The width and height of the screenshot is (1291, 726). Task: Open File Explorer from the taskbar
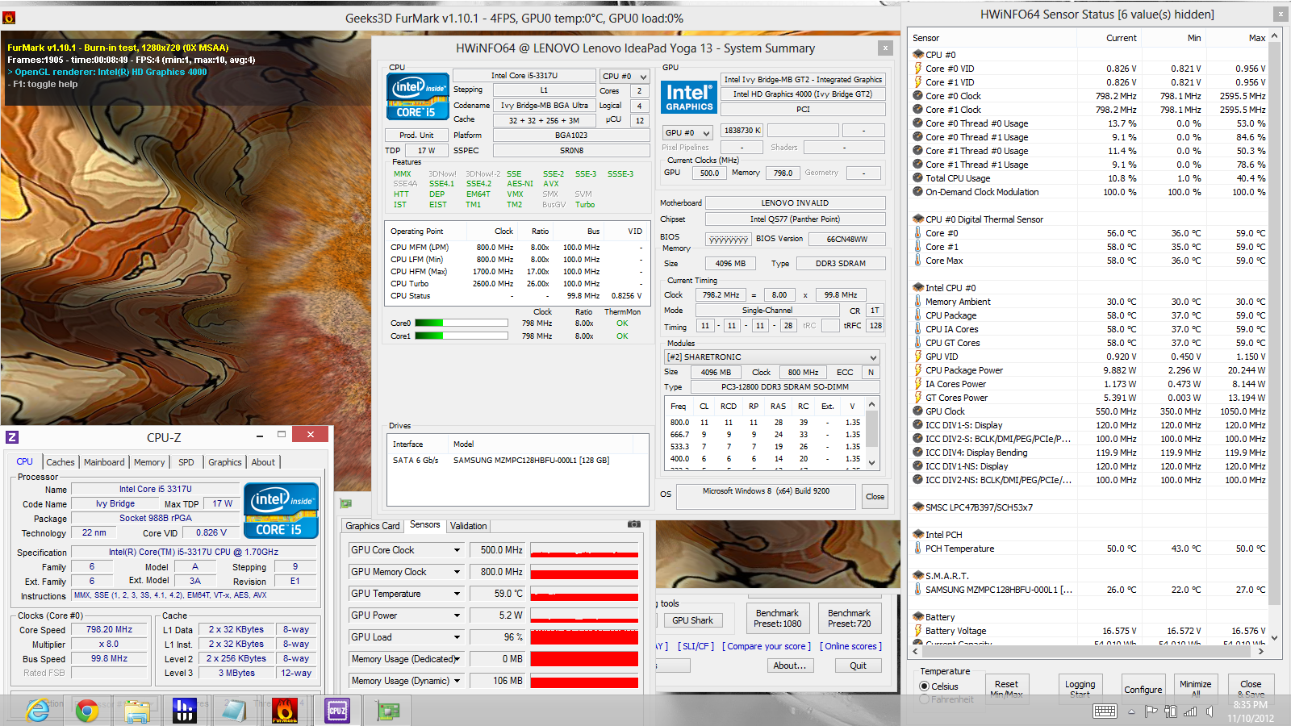point(137,710)
